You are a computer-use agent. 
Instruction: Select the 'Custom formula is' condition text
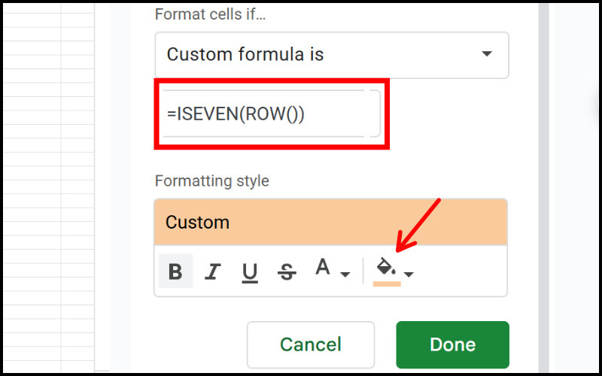(245, 54)
